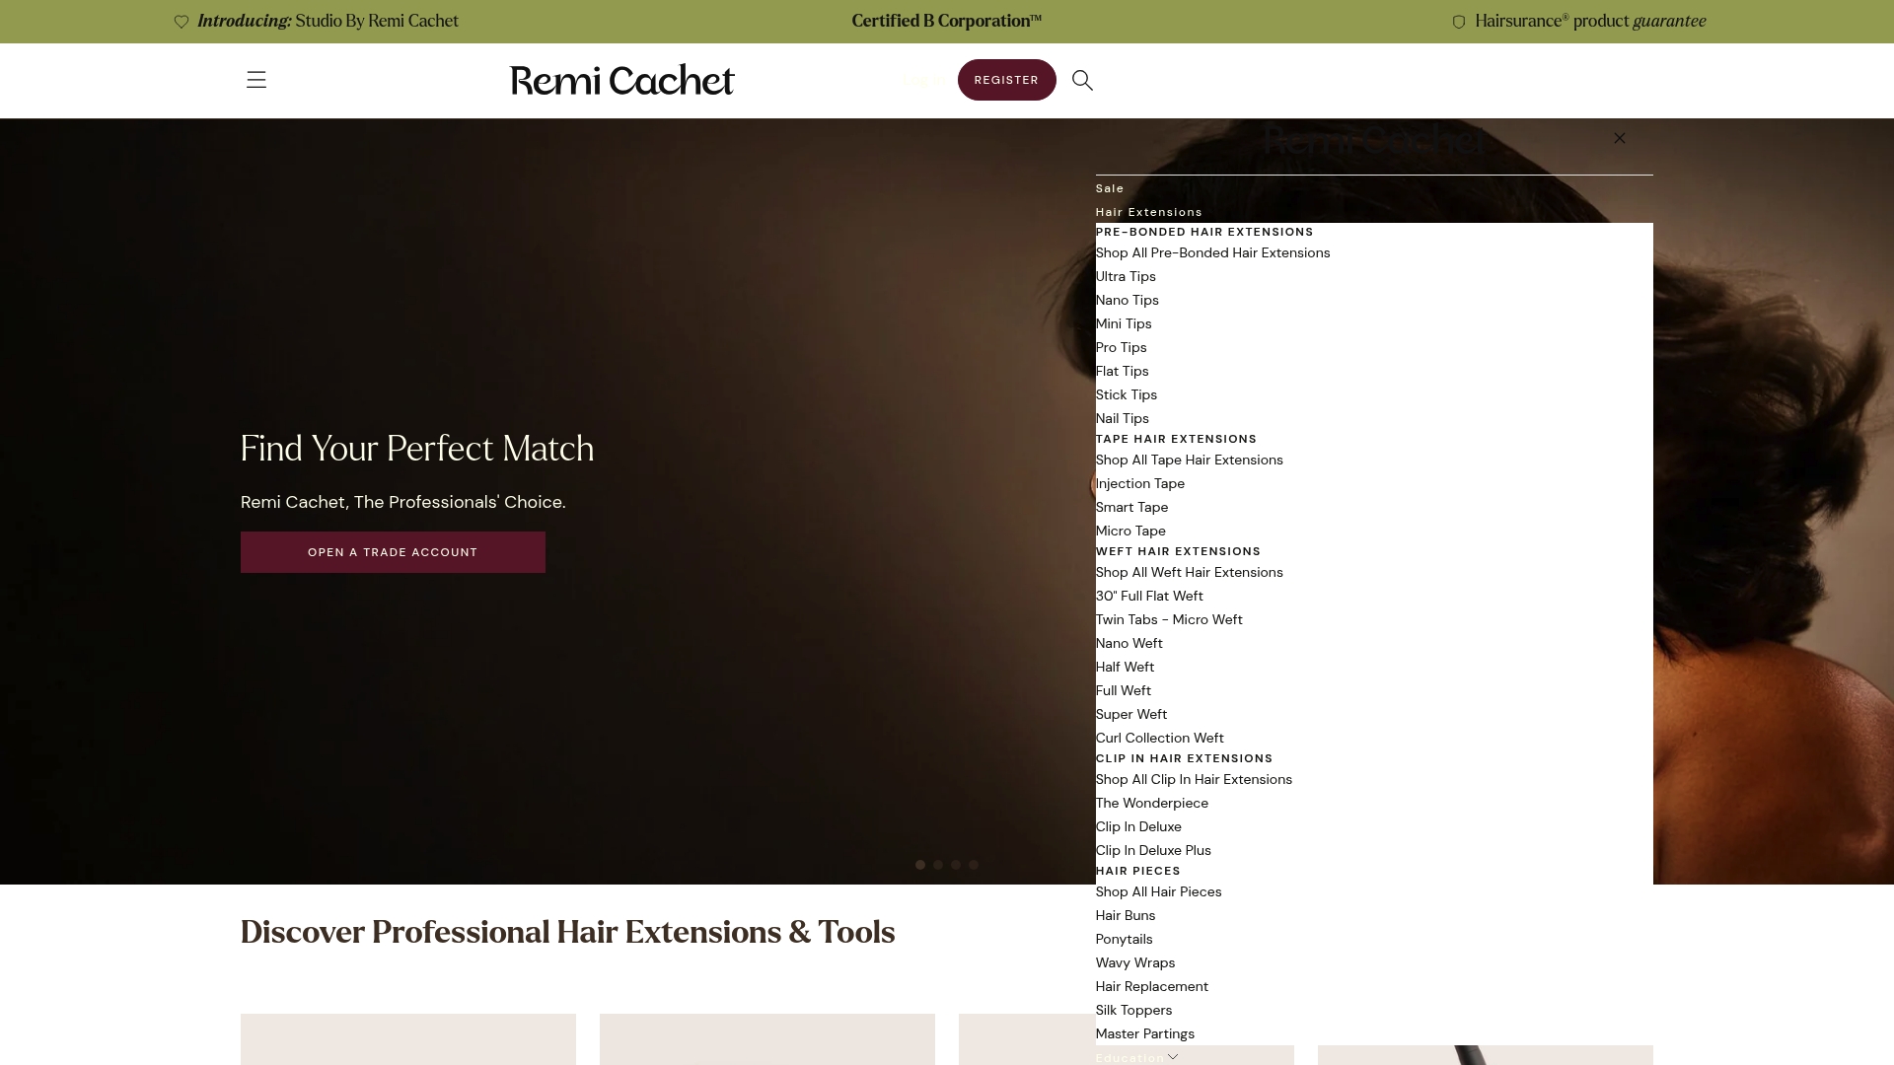Open Hair Pieces heading
1894x1065 pixels.
(1138, 871)
